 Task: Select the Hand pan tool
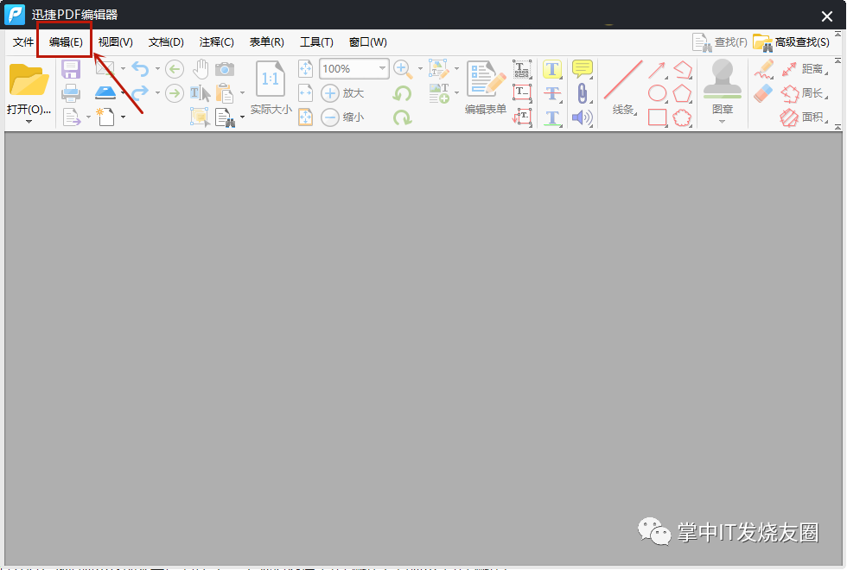tap(201, 69)
